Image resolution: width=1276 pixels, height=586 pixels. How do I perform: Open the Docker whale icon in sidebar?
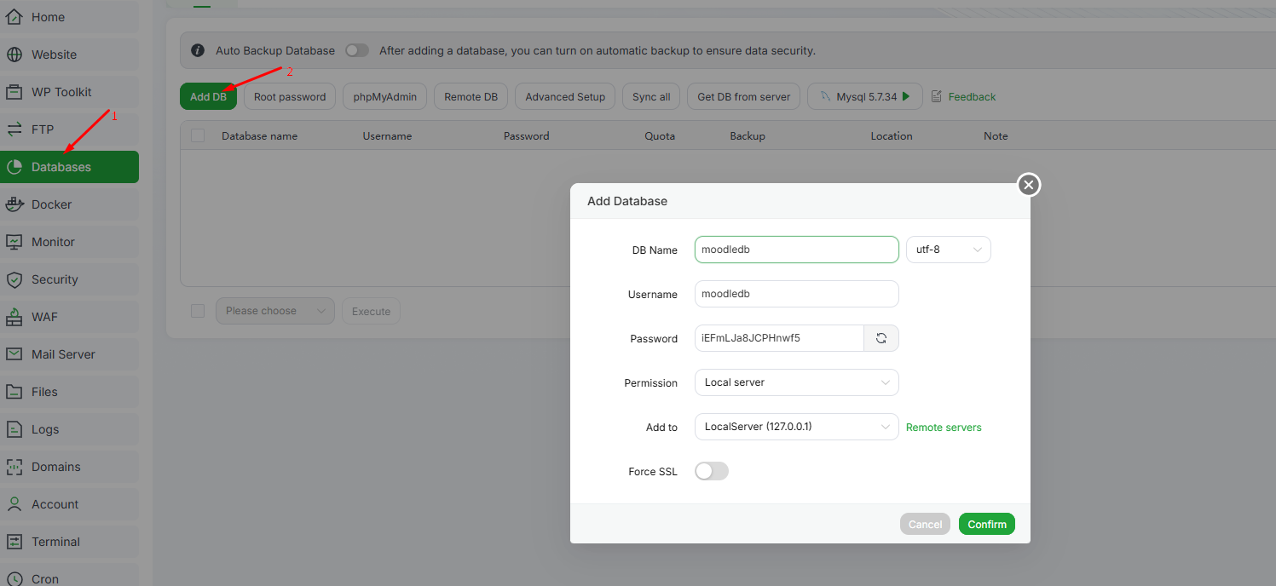pos(14,204)
